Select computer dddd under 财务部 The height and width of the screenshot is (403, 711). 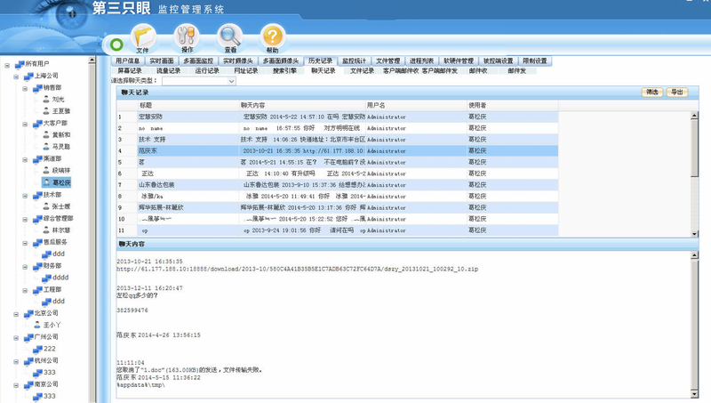pyautogui.click(x=55, y=278)
